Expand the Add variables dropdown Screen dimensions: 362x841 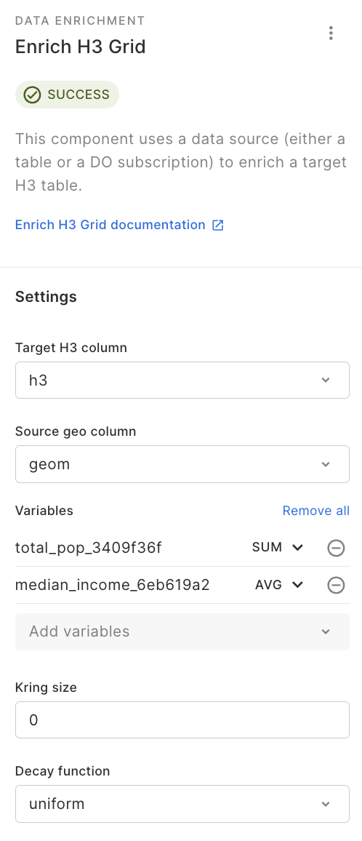(182, 631)
